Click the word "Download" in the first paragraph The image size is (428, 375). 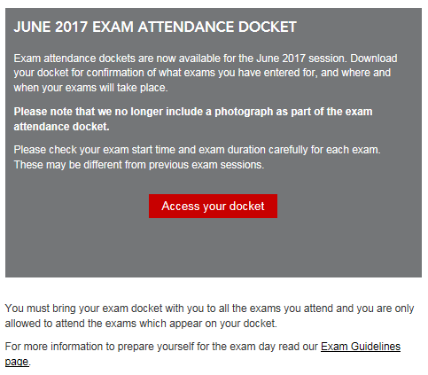pos(374,59)
